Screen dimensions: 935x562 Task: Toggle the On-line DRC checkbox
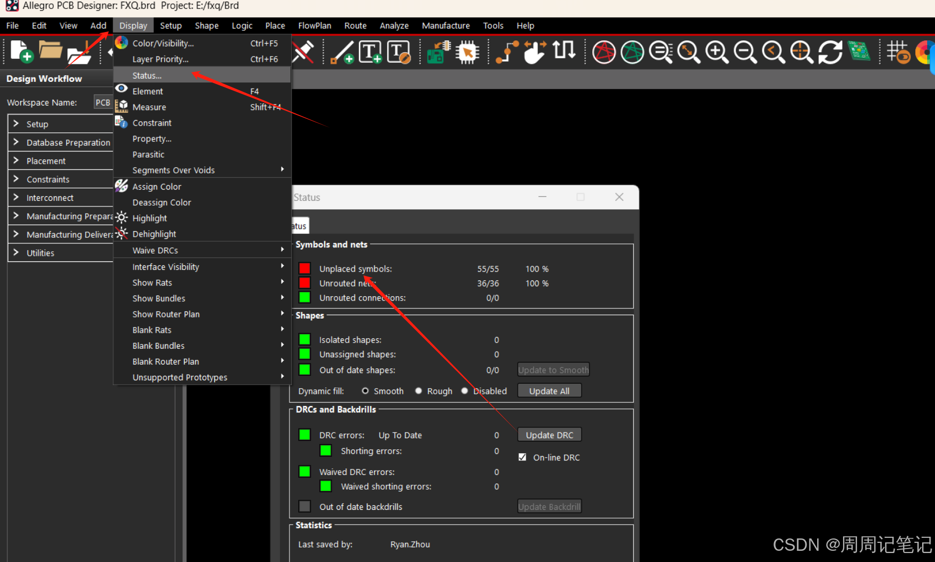tap(522, 457)
